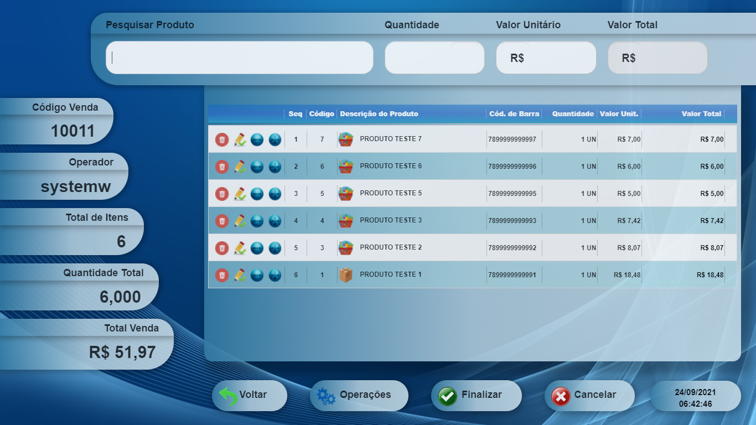Focus the Pesquisar Produto search field
The image size is (756, 425).
[x=239, y=58]
